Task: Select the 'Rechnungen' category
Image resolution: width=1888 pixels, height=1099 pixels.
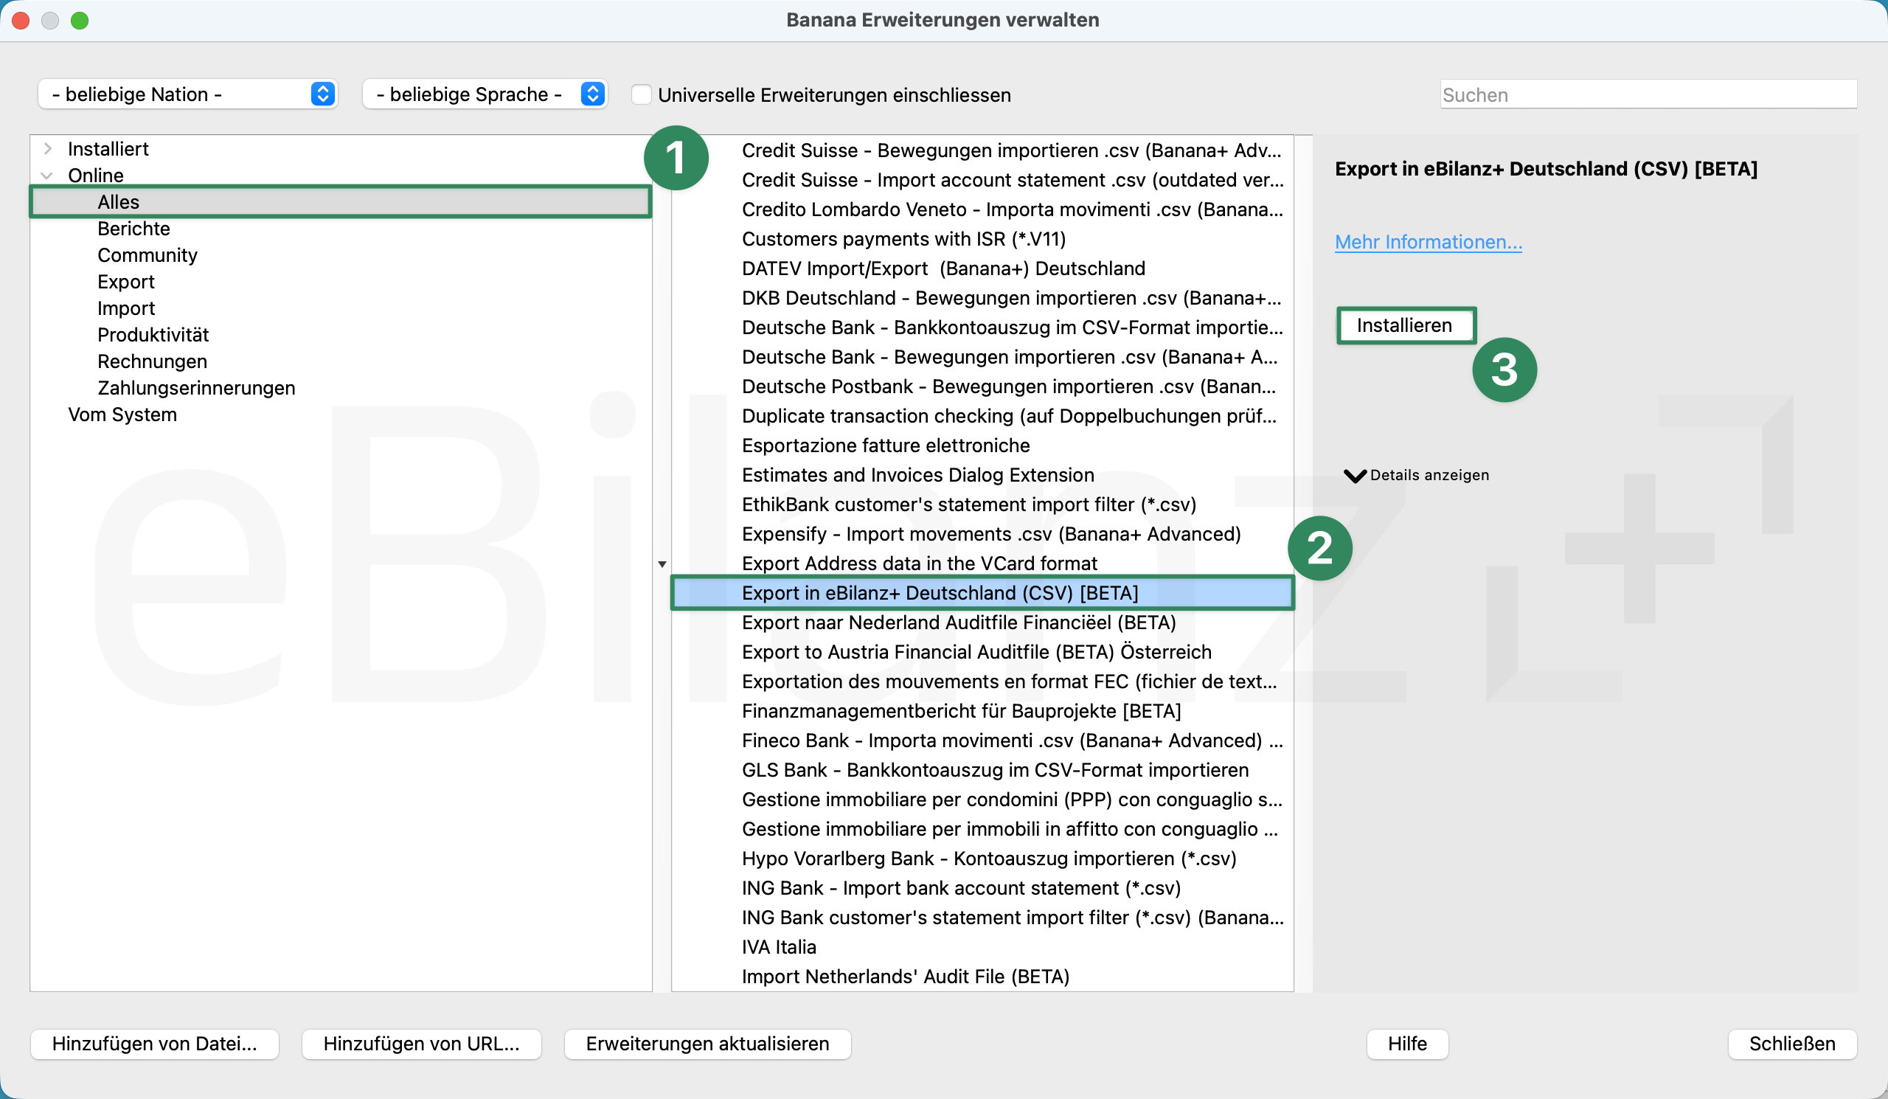Action: tap(152, 361)
